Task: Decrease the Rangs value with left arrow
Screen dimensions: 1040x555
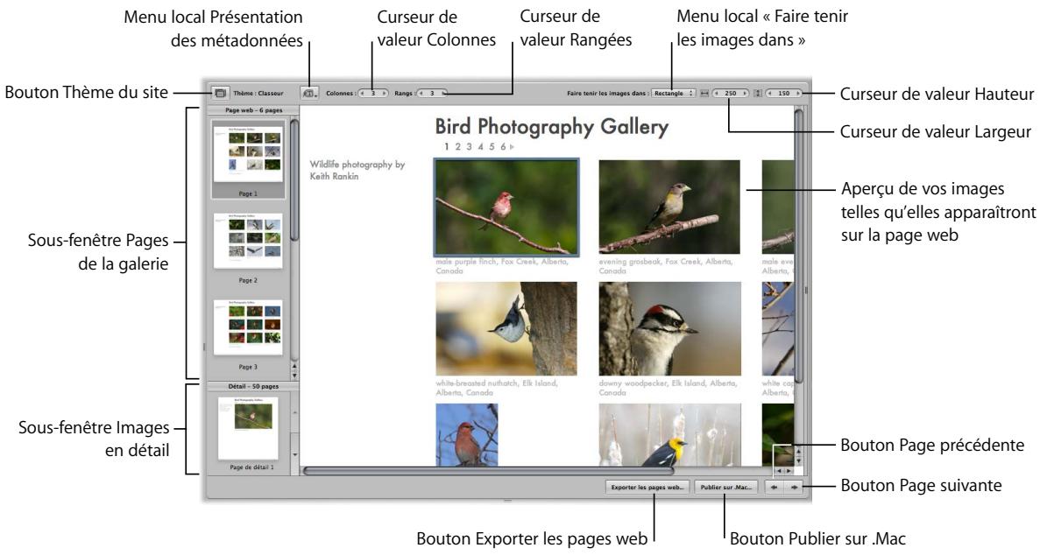Action: tap(421, 94)
